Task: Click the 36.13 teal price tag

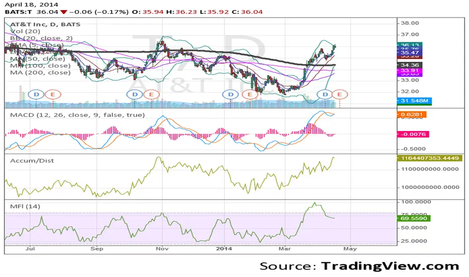Action: coord(410,45)
